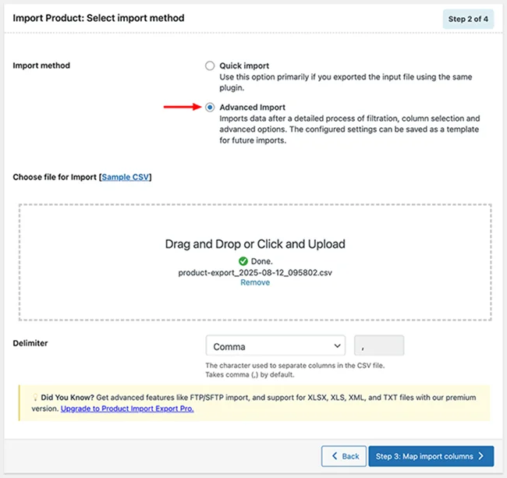Select the Advanced Import radio button
Viewport: 507px width, 478px height.
pyautogui.click(x=210, y=108)
